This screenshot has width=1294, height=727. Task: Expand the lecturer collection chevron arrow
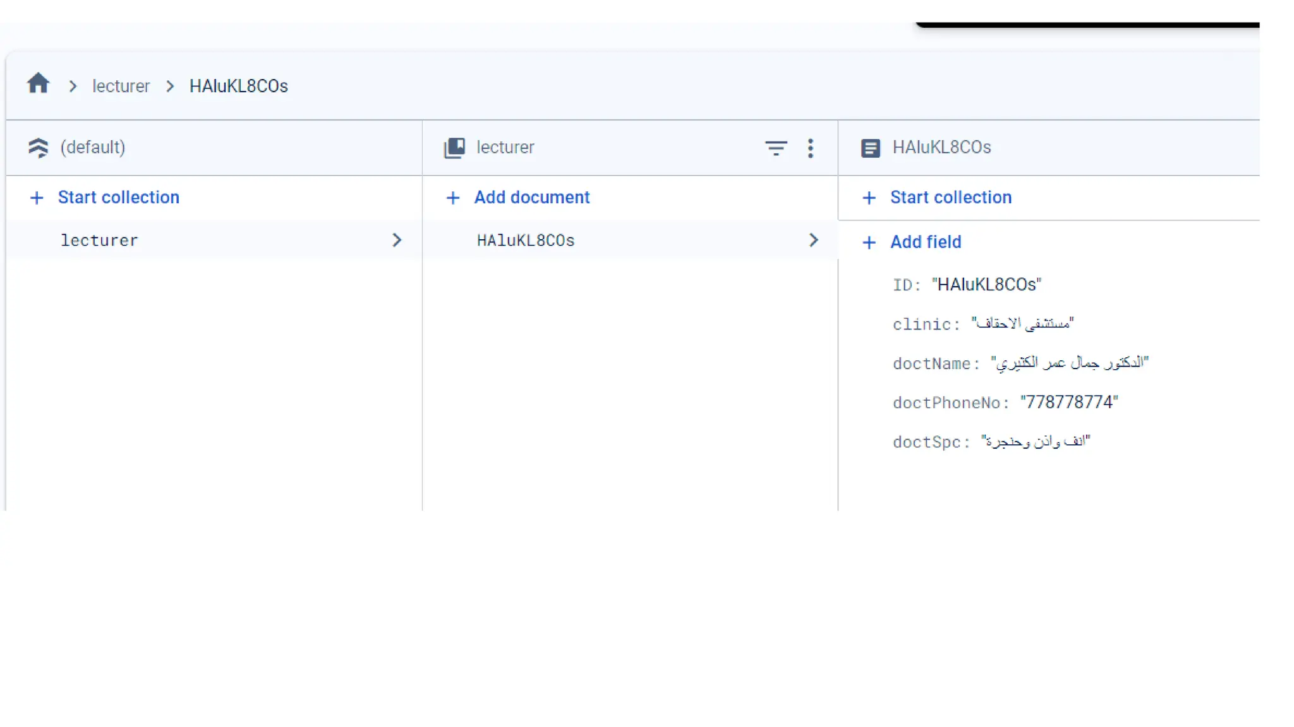397,240
